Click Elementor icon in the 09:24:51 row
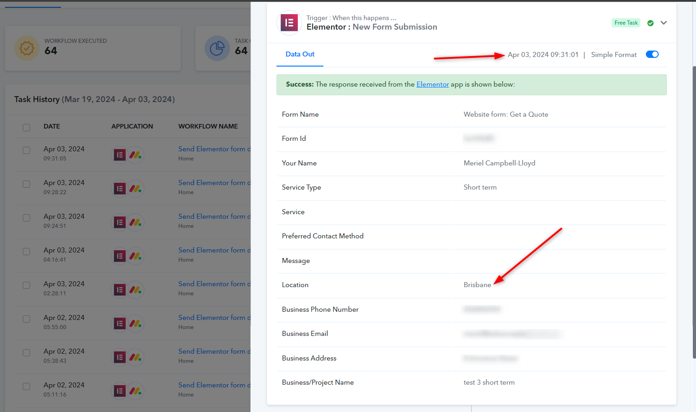Image resolution: width=696 pixels, height=412 pixels. click(x=120, y=222)
